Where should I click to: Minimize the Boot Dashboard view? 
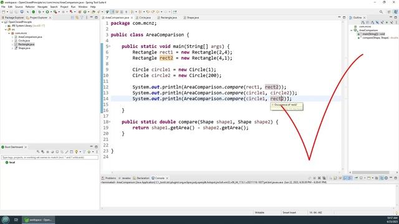(x=92, y=147)
